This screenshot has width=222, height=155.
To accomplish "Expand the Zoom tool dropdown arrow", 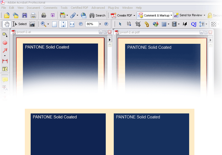I will (48, 24).
